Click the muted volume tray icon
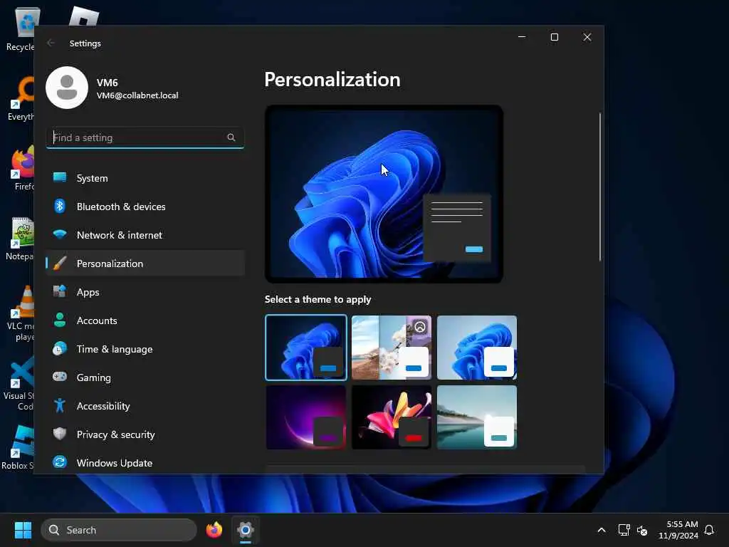The width and height of the screenshot is (729, 547). coord(642,530)
